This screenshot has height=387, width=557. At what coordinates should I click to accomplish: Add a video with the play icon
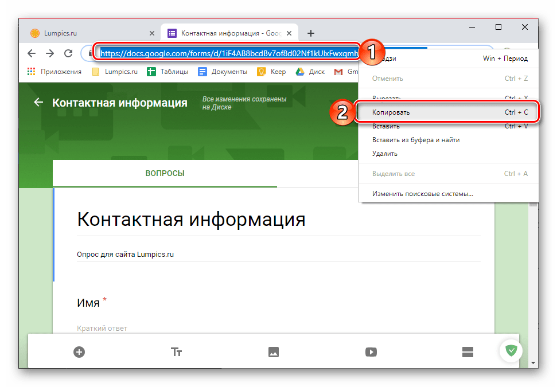click(x=371, y=352)
